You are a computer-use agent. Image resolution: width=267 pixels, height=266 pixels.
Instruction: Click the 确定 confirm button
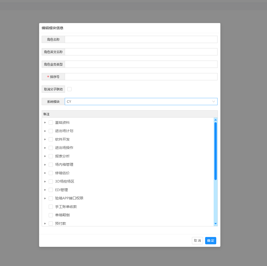[x=211, y=241]
